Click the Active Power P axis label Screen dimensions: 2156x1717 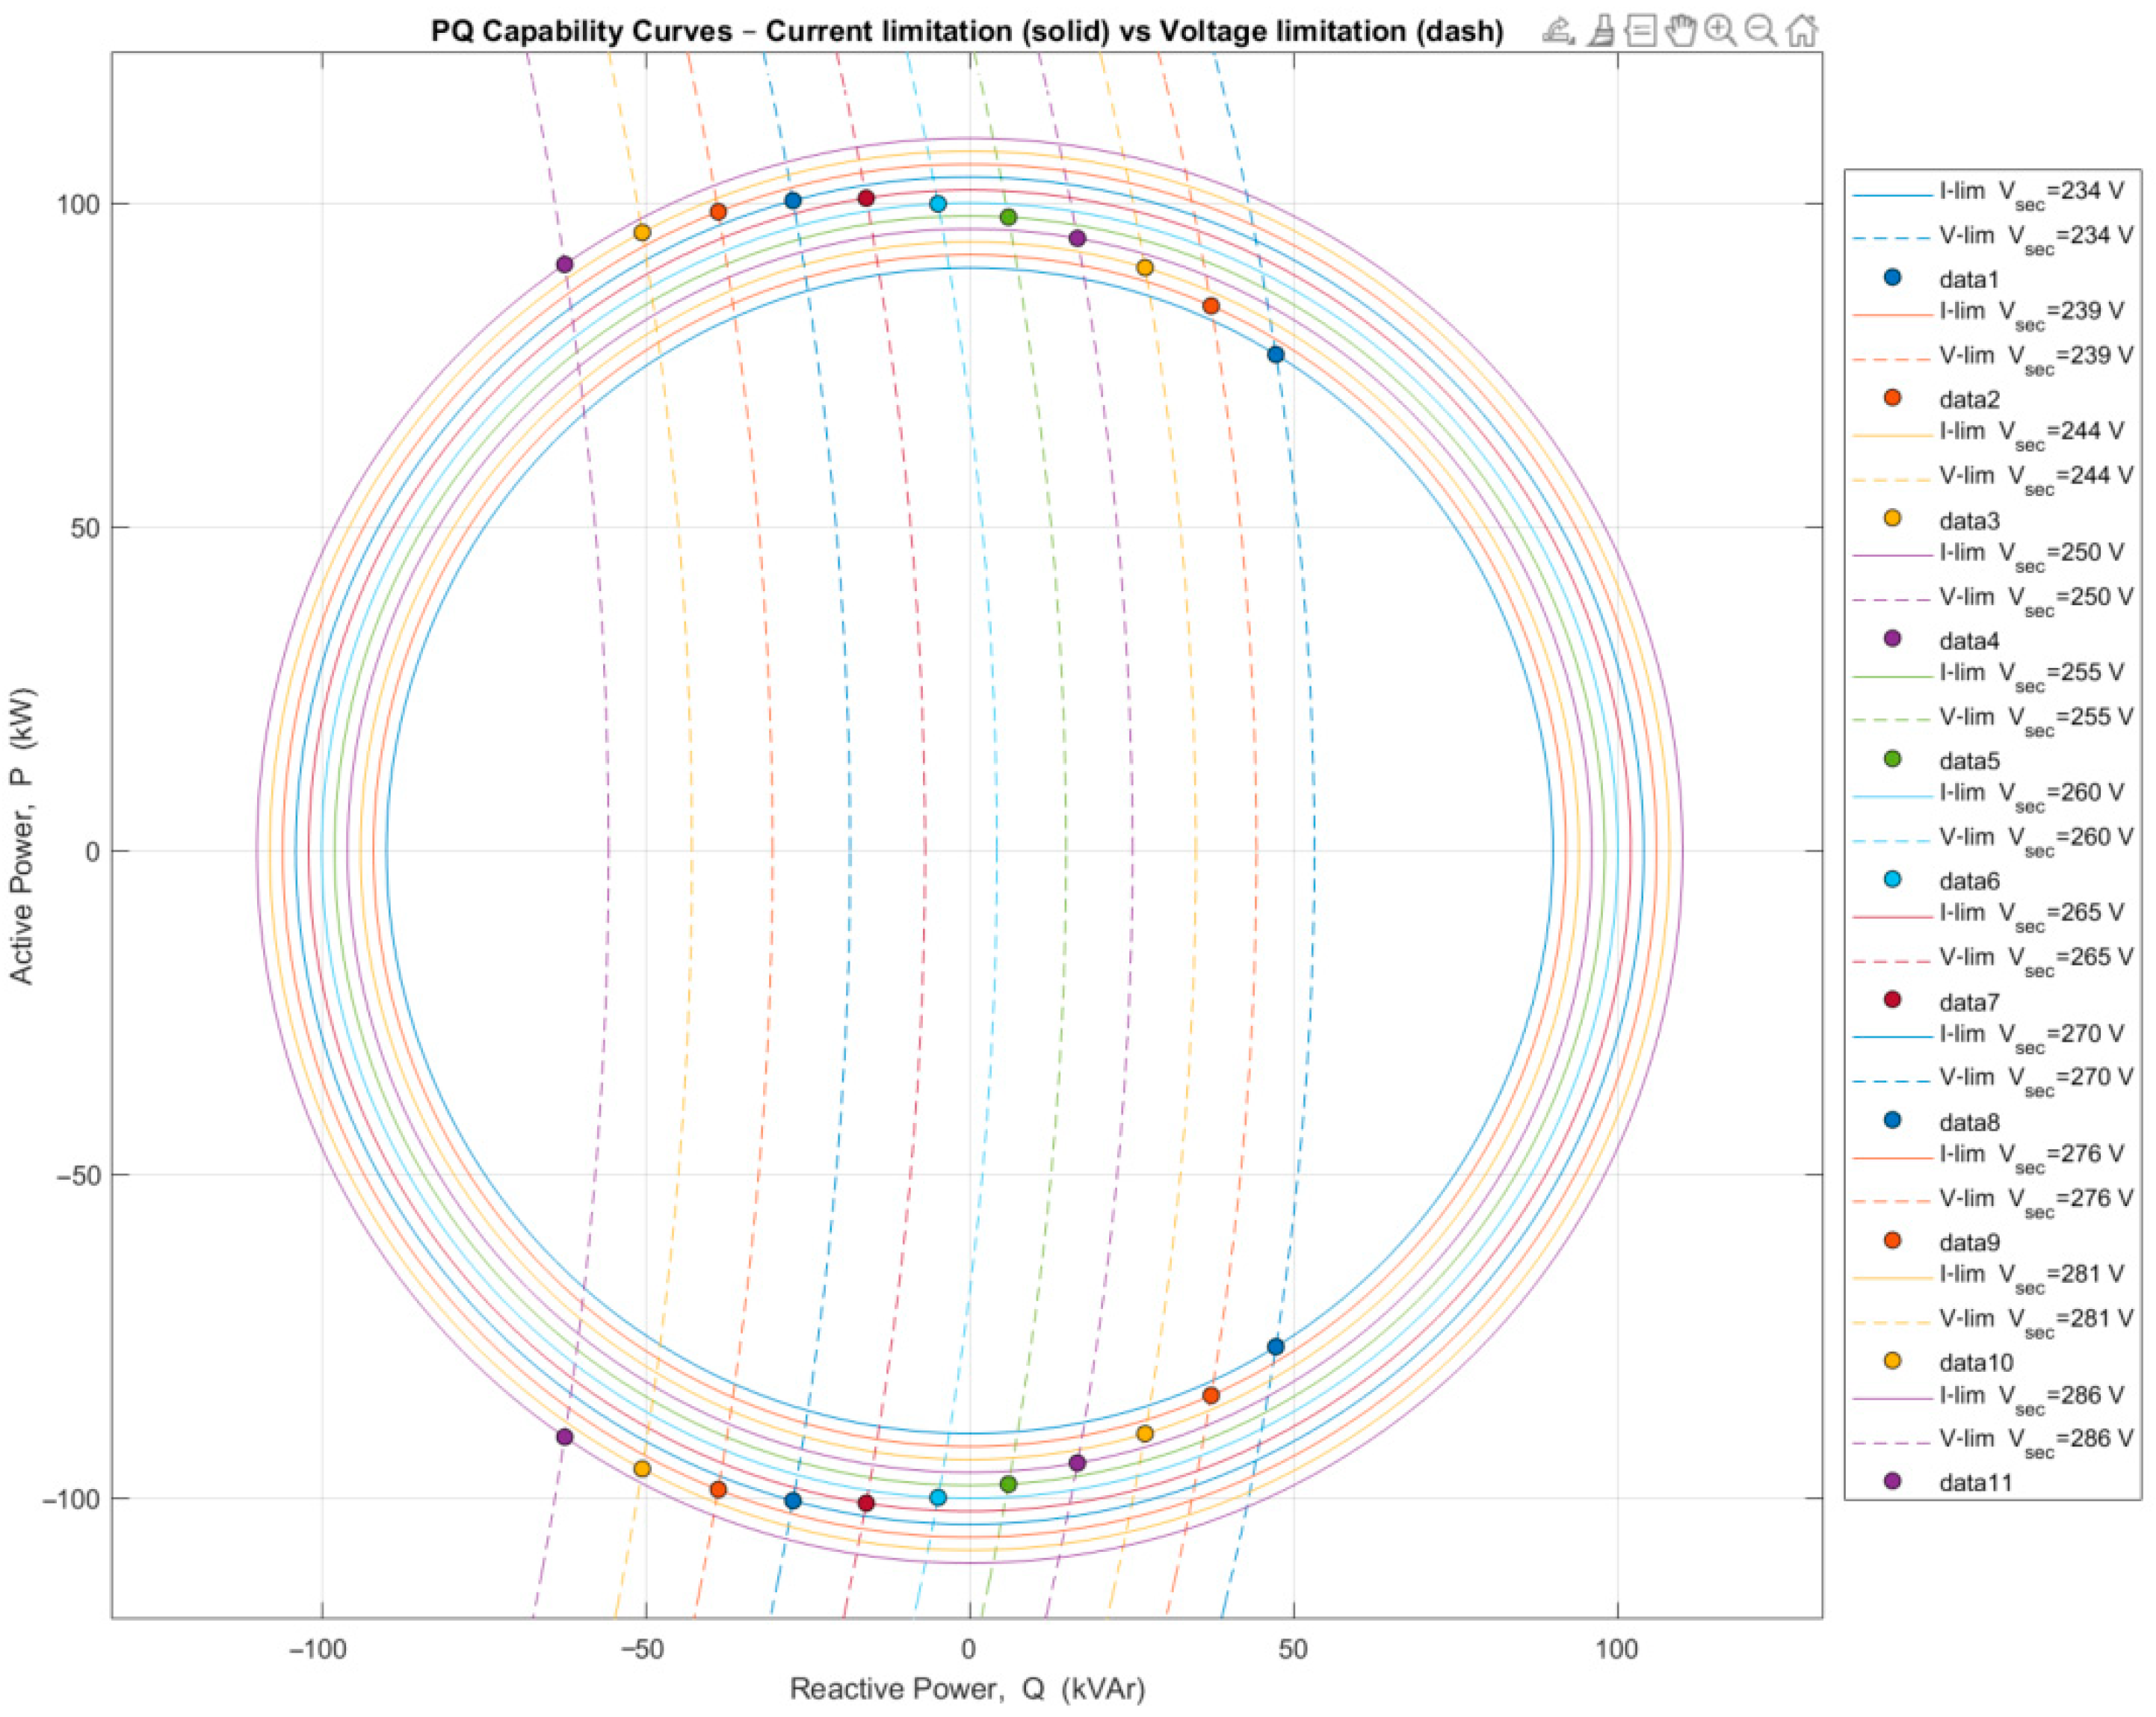[22, 835]
